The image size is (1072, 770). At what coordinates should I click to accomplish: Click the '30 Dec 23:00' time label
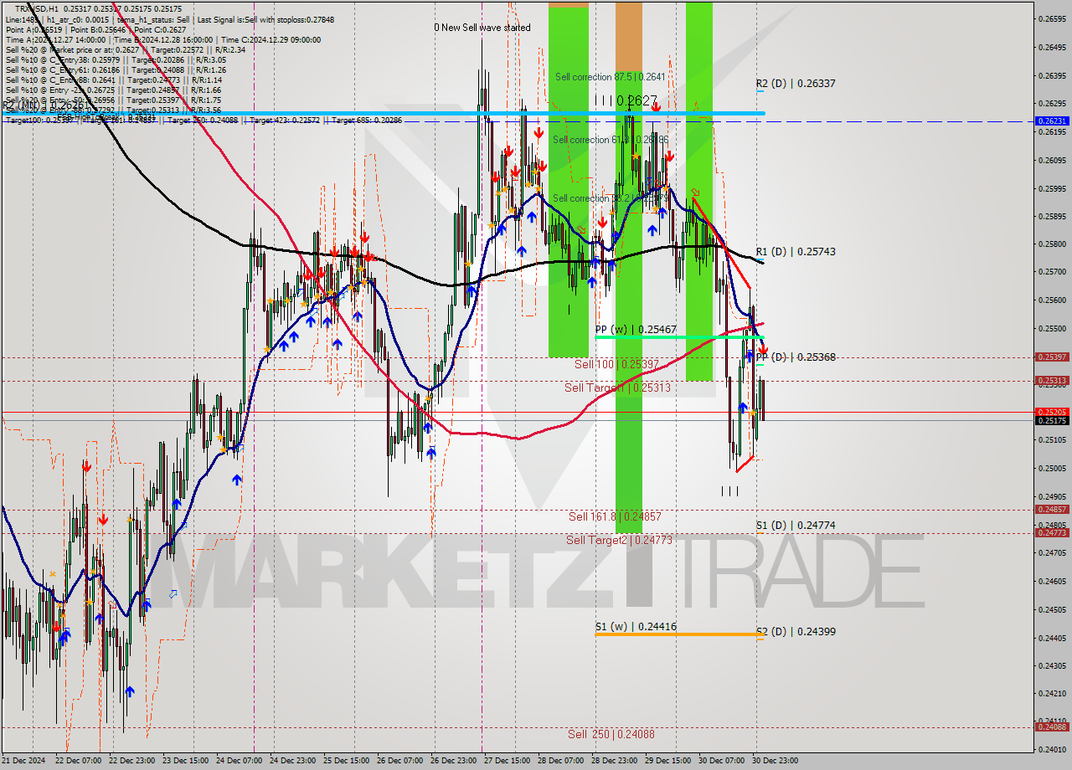coord(776,761)
